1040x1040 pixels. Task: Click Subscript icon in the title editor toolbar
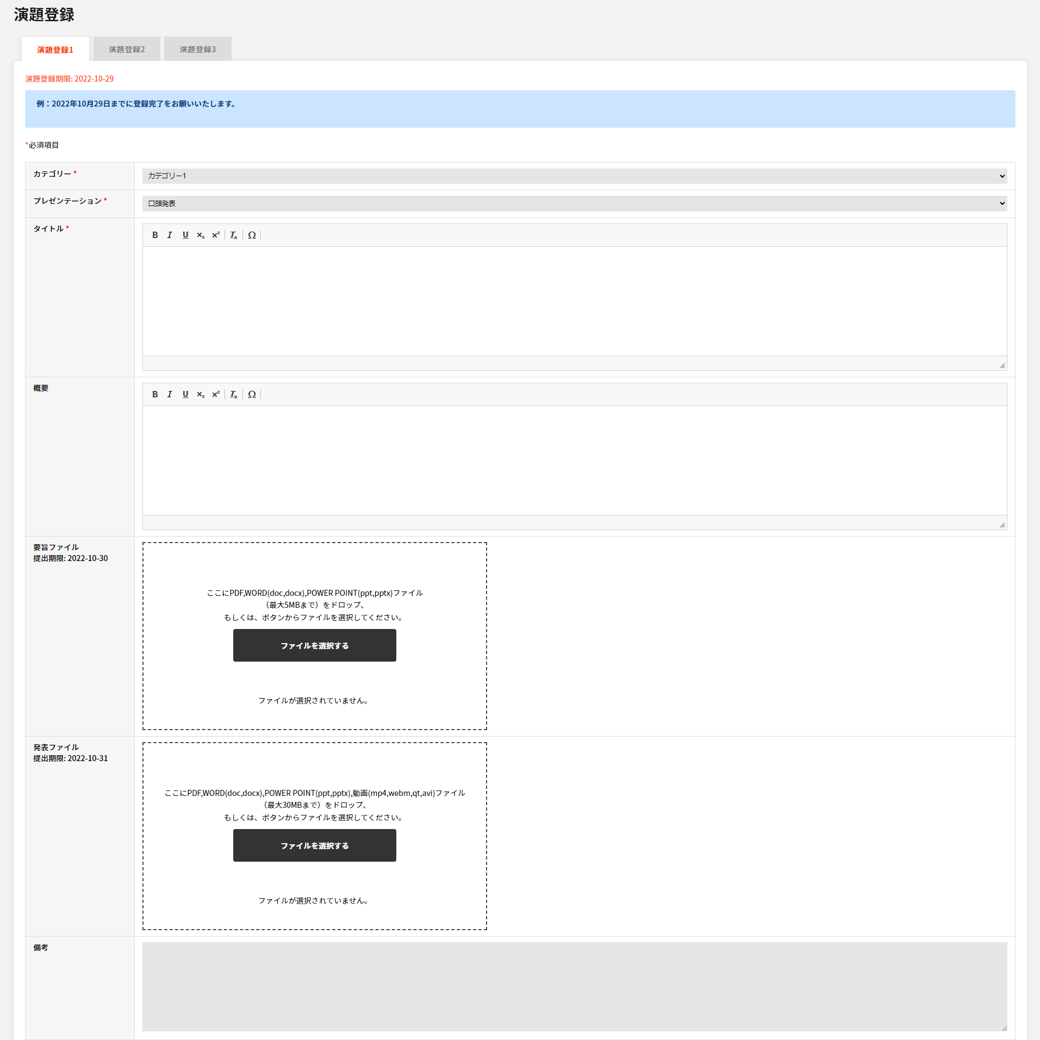pos(201,235)
